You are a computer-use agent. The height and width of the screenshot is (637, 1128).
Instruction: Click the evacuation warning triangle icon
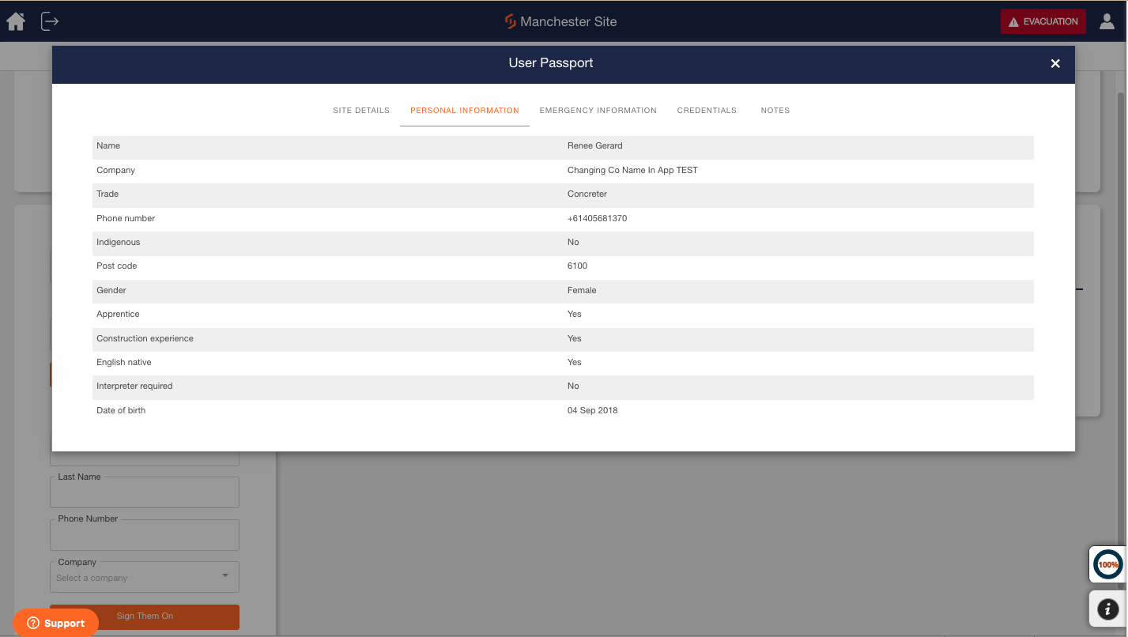pos(1014,22)
